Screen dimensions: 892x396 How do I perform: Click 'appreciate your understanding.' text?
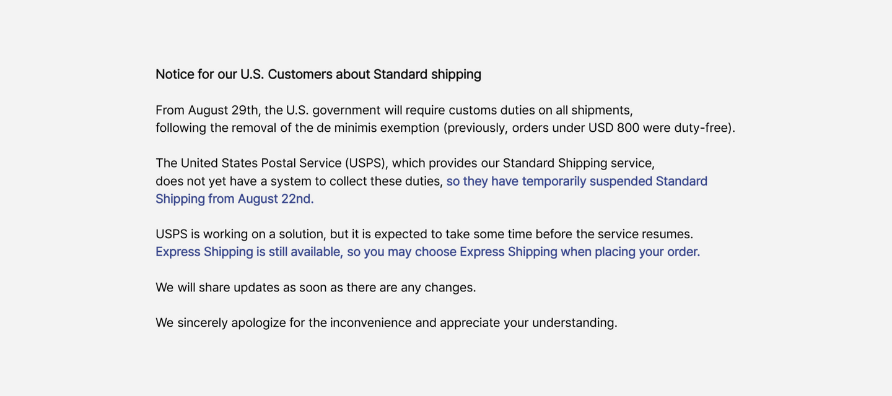click(528, 323)
